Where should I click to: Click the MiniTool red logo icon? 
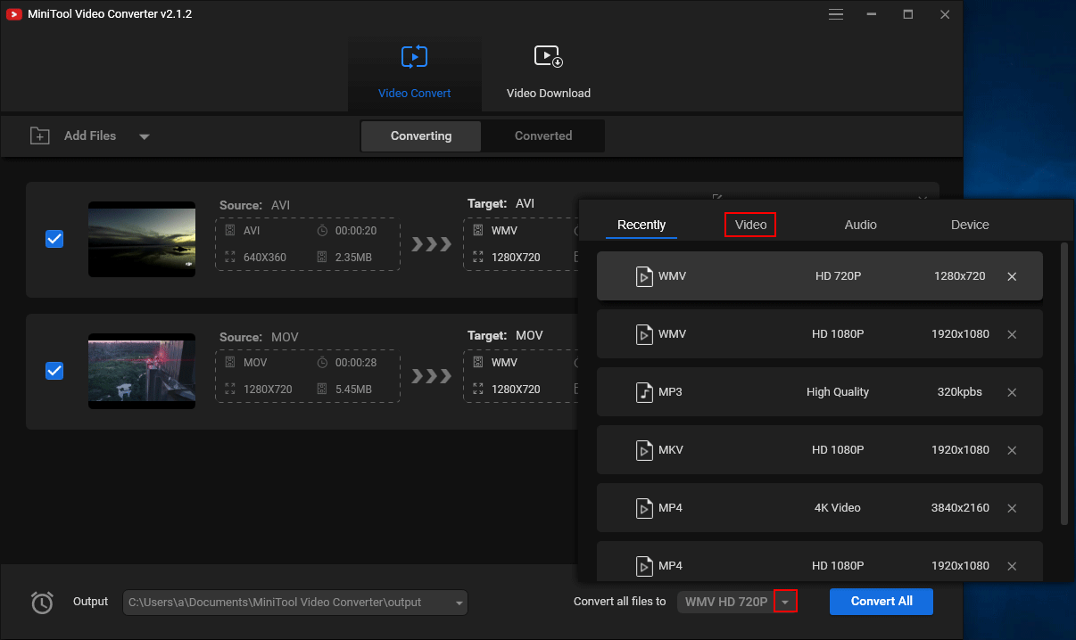pos(14,14)
